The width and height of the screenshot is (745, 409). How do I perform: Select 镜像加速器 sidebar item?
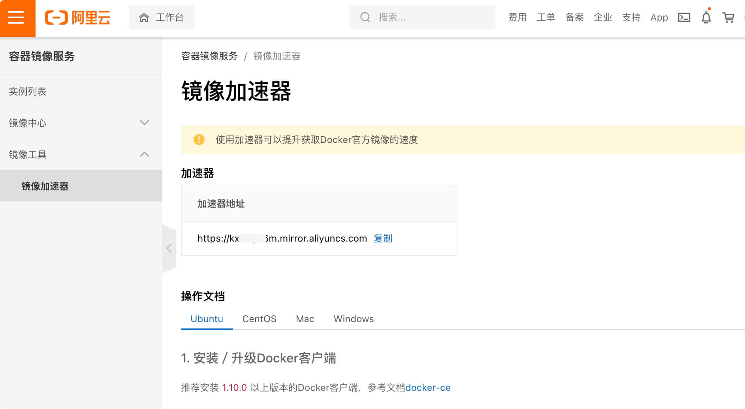(81, 186)
